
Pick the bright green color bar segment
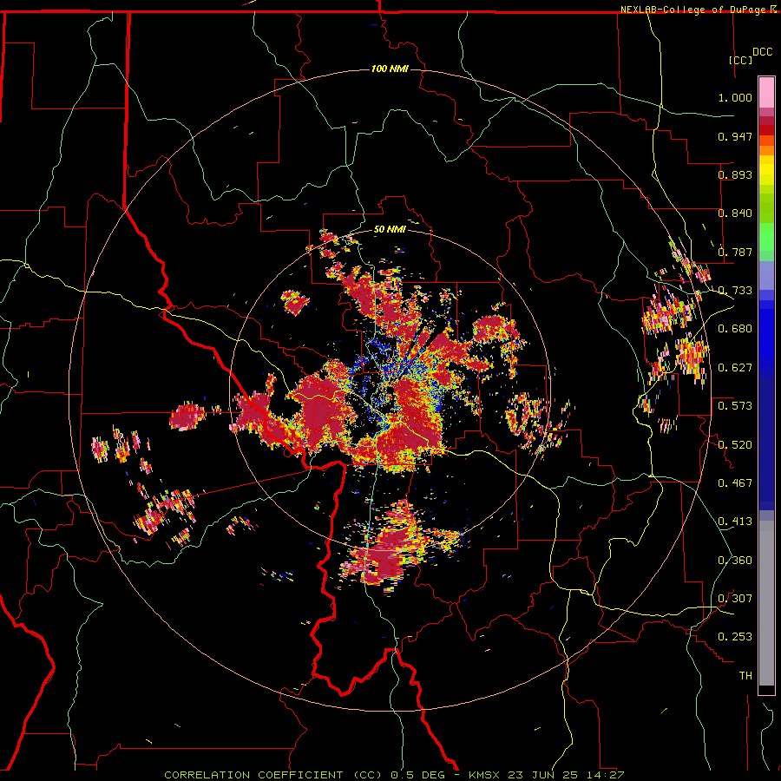pos(766,237)
